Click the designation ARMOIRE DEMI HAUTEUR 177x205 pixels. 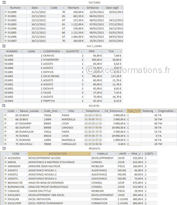59,166
